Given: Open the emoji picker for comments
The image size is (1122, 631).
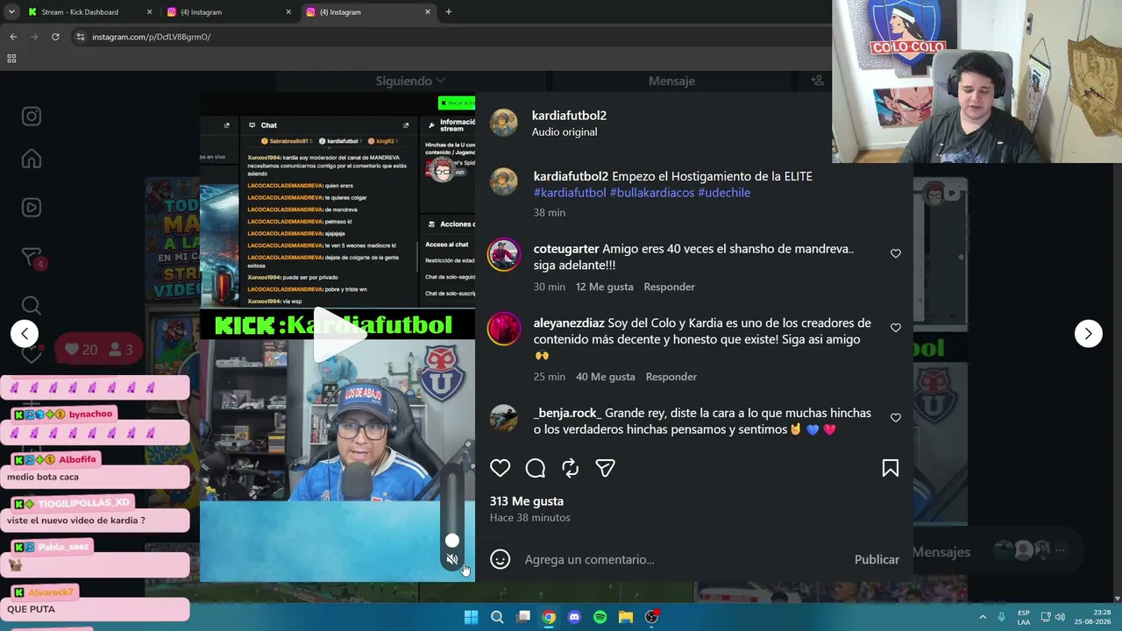Looking at the screenshot, I should (x=500, y=559).
